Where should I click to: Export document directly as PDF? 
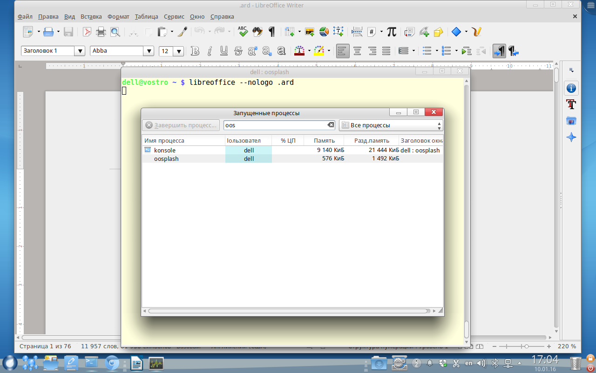coord(87,32)
